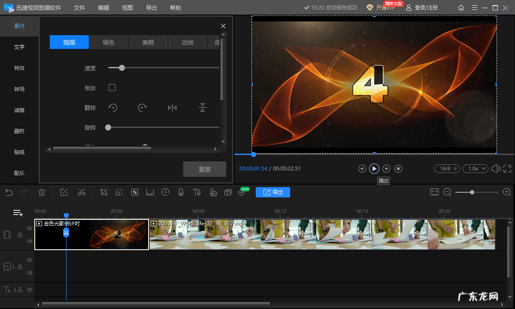Click the scissors split icon in toolbar
Viewport: 515px width, 309px height.
point(82,192)
